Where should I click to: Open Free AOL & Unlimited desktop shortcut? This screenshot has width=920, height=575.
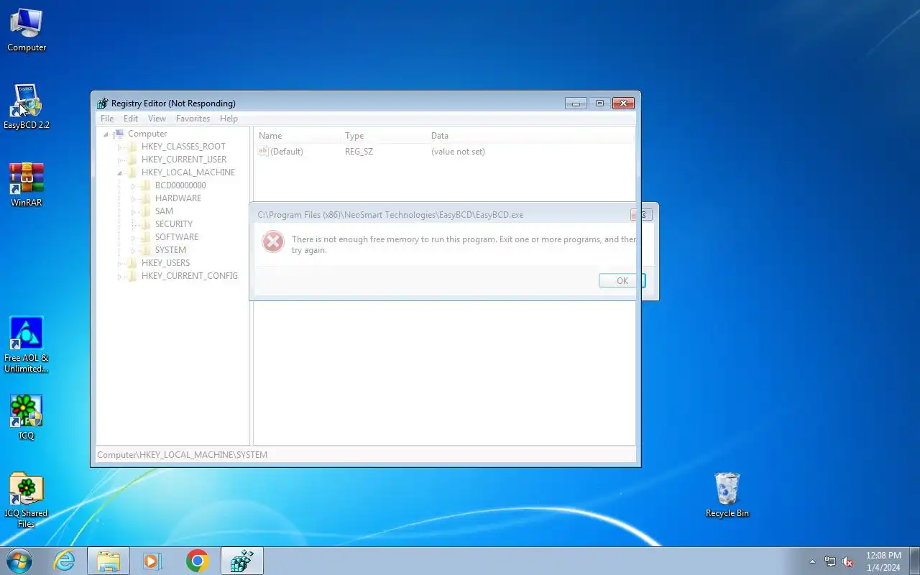(27, 345)
